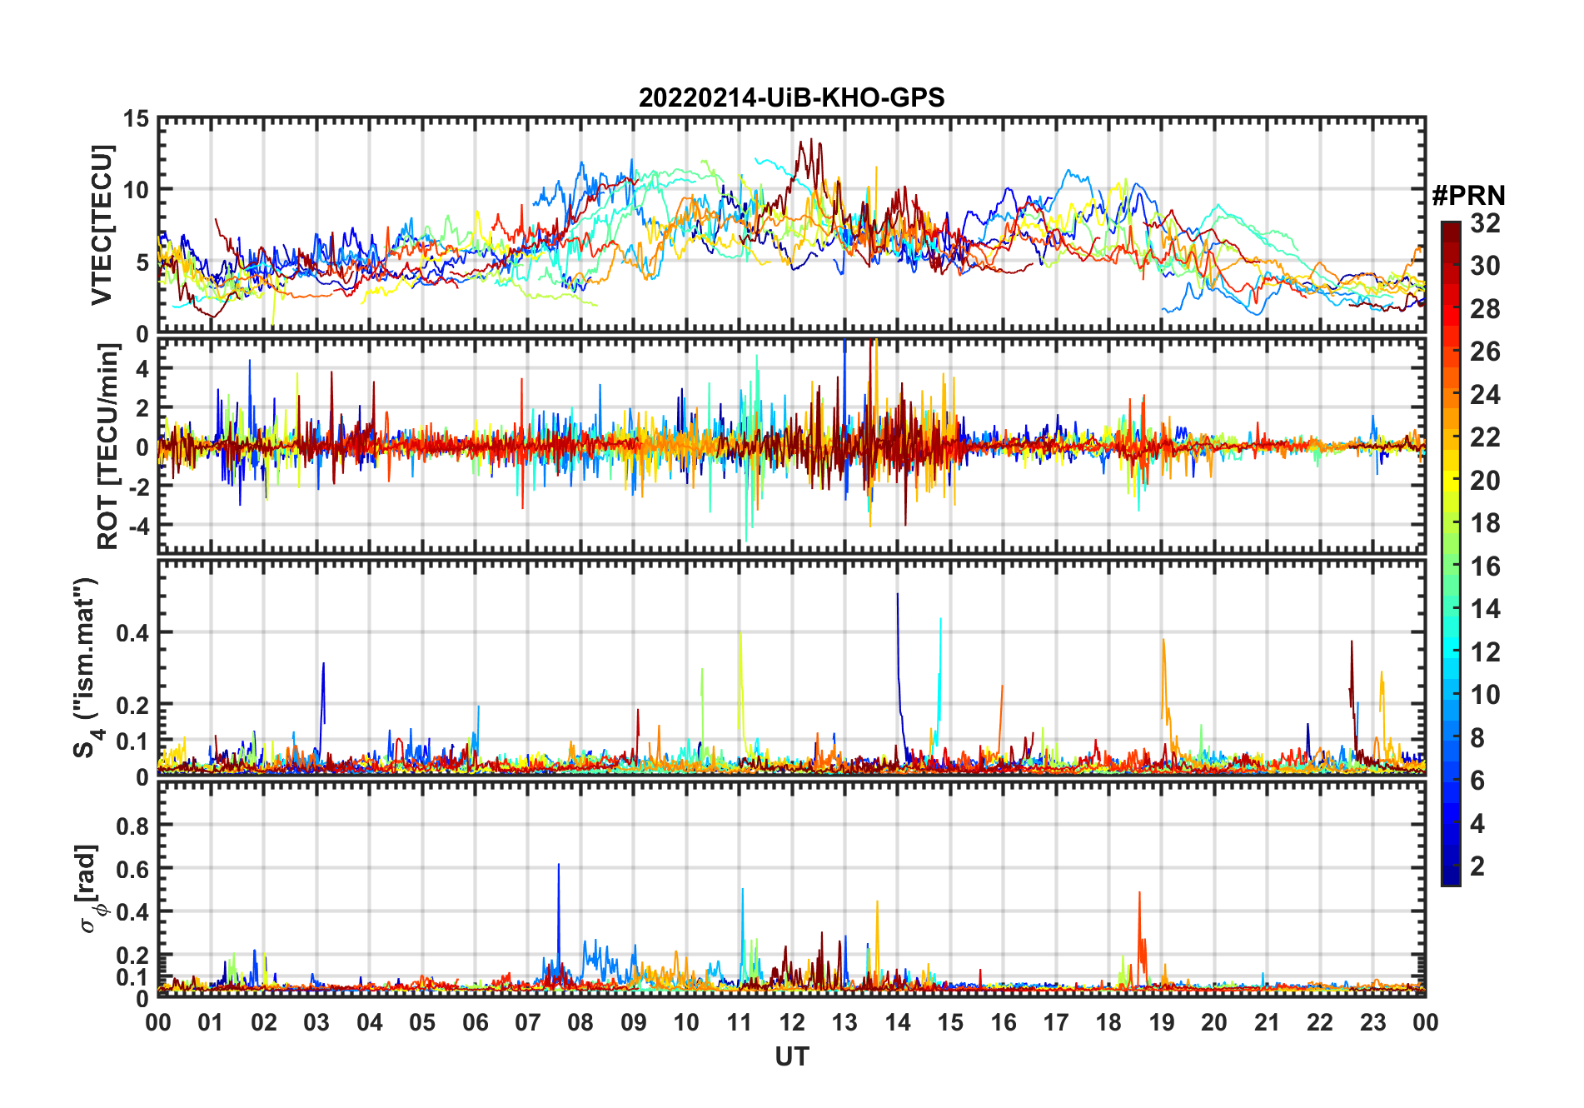Select colorbar tick label "26"
This screenshot has height=1108, width=1584.
pos(1485,352)
